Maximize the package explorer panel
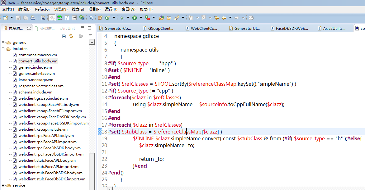 pos(89,28)
